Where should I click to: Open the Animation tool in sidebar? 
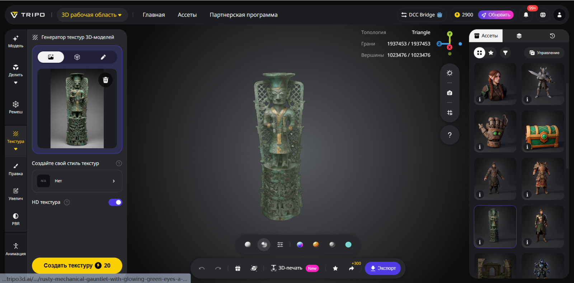(15, 249)
